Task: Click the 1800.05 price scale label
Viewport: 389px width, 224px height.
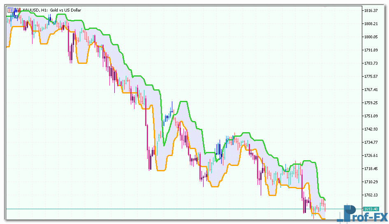Action: tap(370, 37)
